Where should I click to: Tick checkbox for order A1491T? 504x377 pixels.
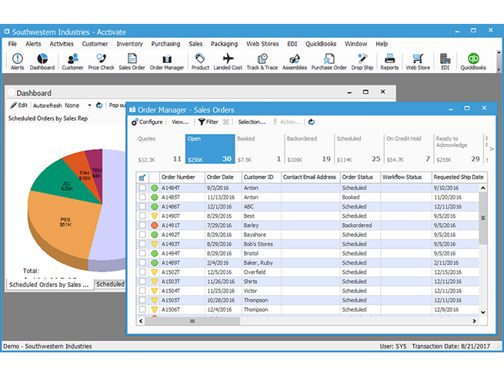point(142,225)
